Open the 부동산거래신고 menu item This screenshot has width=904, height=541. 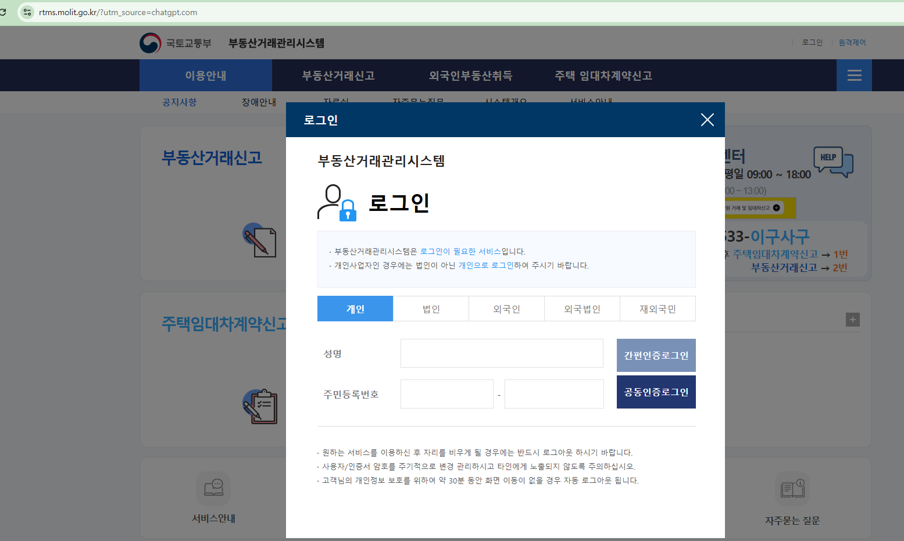point(338,75)
